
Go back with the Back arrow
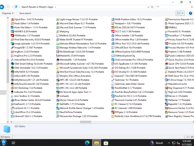click(2, 7)
